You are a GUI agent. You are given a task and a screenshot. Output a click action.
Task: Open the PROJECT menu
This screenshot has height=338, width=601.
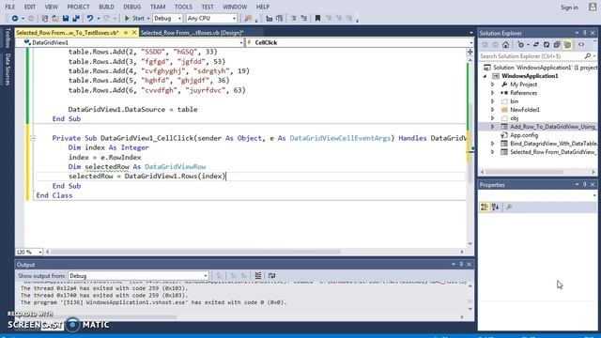[78, 7]
